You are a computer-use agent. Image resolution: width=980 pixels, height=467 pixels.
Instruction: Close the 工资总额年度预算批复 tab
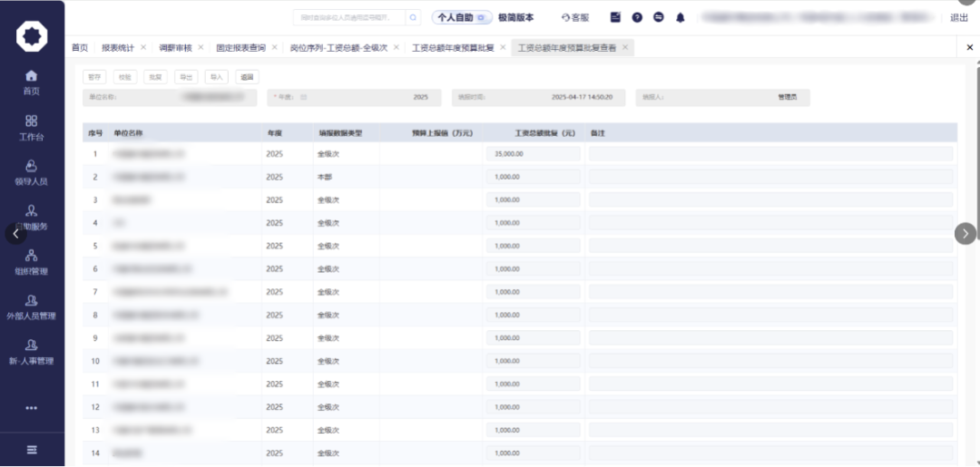(x=503, y=47)
